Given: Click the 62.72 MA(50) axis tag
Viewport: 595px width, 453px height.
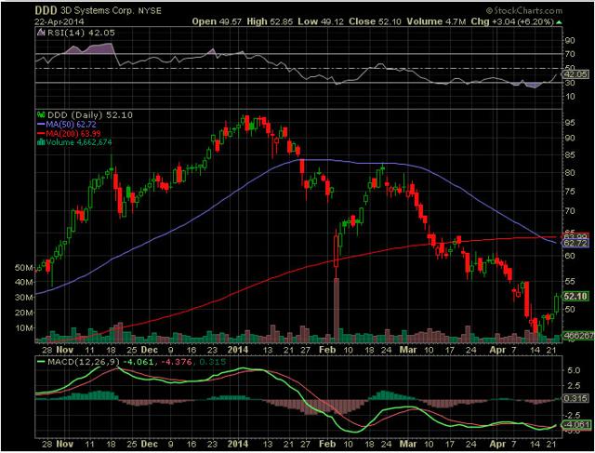Looking at the screenshot, I should [575, 243].
